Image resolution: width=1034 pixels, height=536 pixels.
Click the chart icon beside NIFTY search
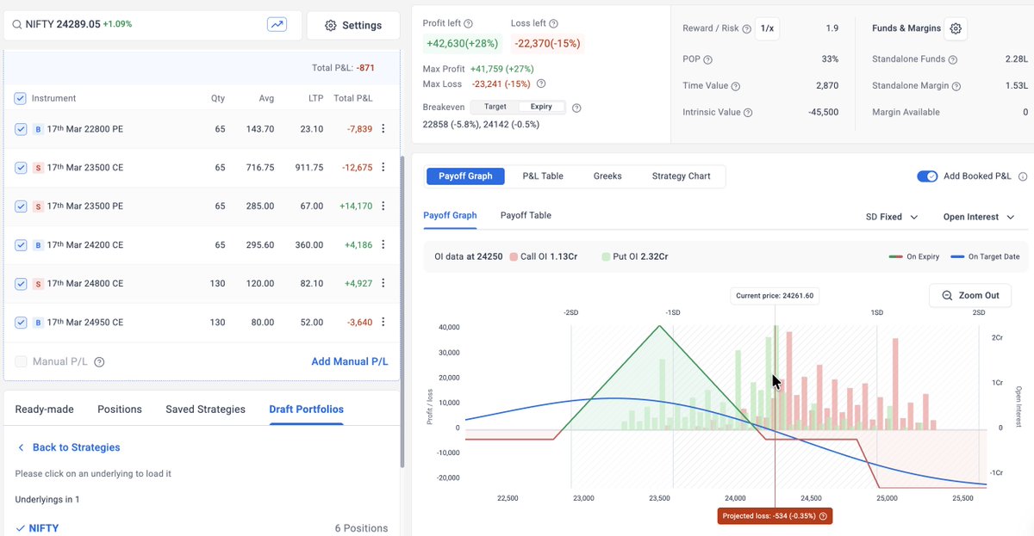(277, 25)
